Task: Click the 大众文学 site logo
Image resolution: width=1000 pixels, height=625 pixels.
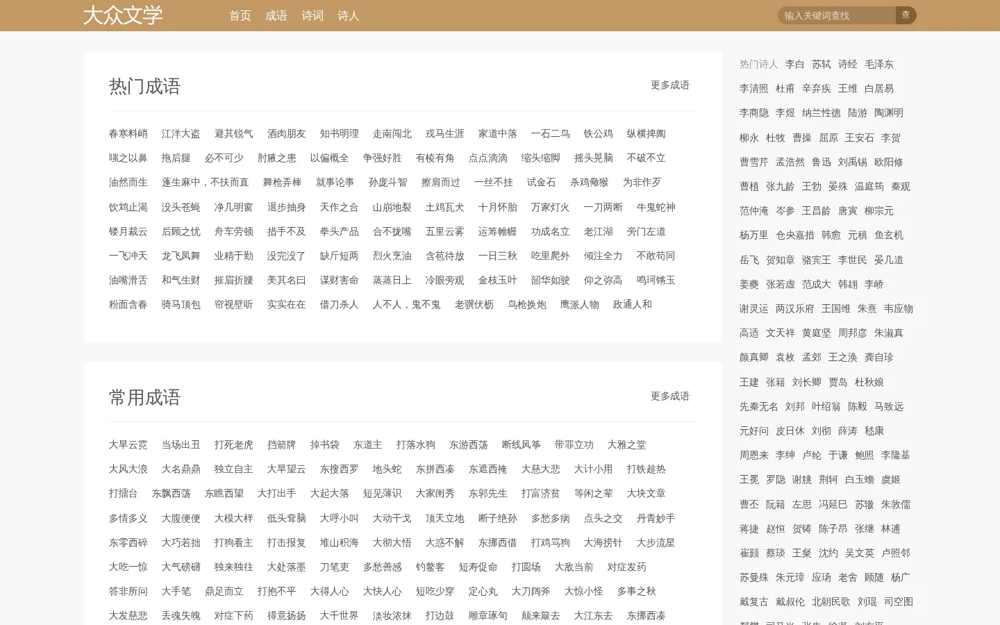Action: point(123,15)
